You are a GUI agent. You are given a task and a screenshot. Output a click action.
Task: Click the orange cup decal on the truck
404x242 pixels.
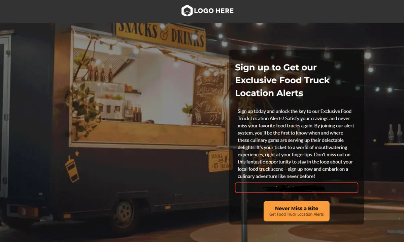72,169
